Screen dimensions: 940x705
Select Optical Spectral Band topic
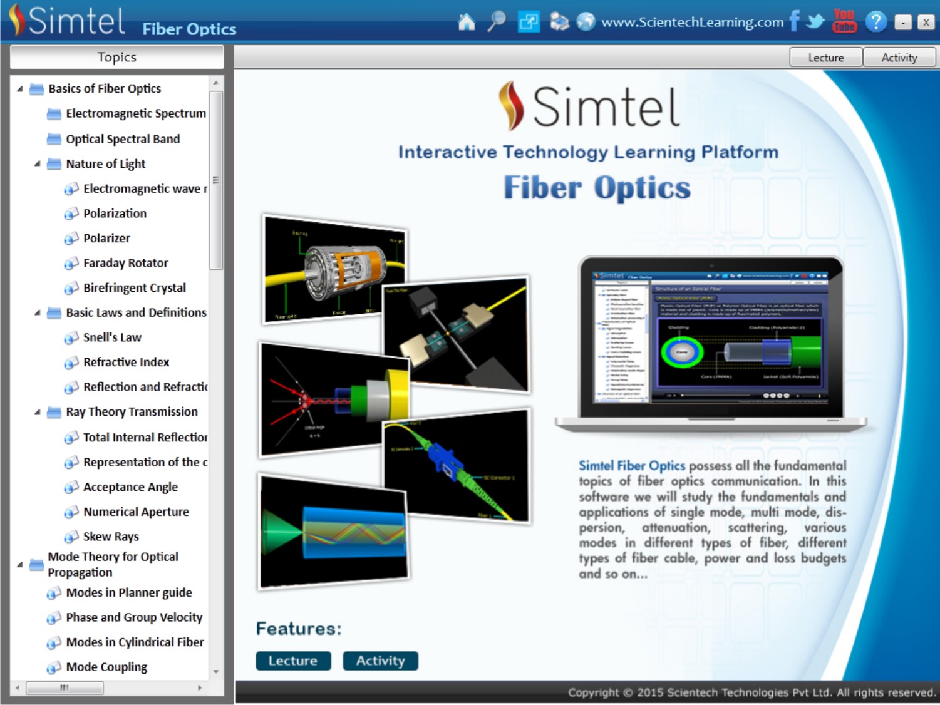point(123,139)
